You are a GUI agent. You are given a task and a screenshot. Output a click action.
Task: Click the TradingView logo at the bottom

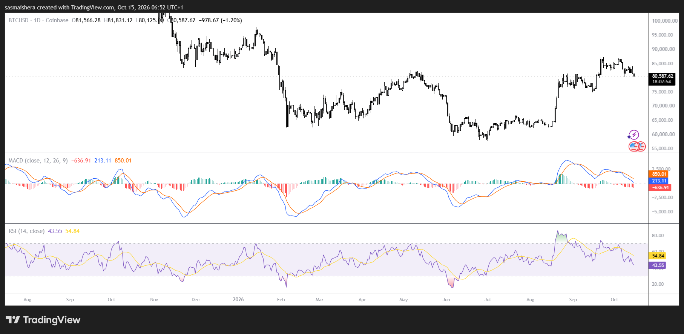click(43, 320)
